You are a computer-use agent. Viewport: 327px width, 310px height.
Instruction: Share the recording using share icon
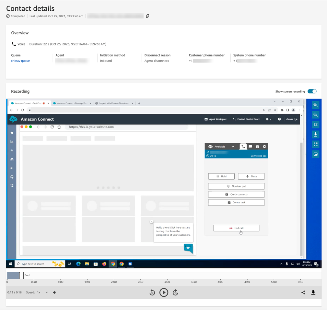[x=303, y=292]
